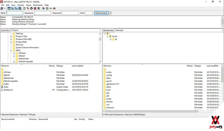This screenshot has width=224, height=131.
Task: Select the .cache remote folder
Action: 109,72
